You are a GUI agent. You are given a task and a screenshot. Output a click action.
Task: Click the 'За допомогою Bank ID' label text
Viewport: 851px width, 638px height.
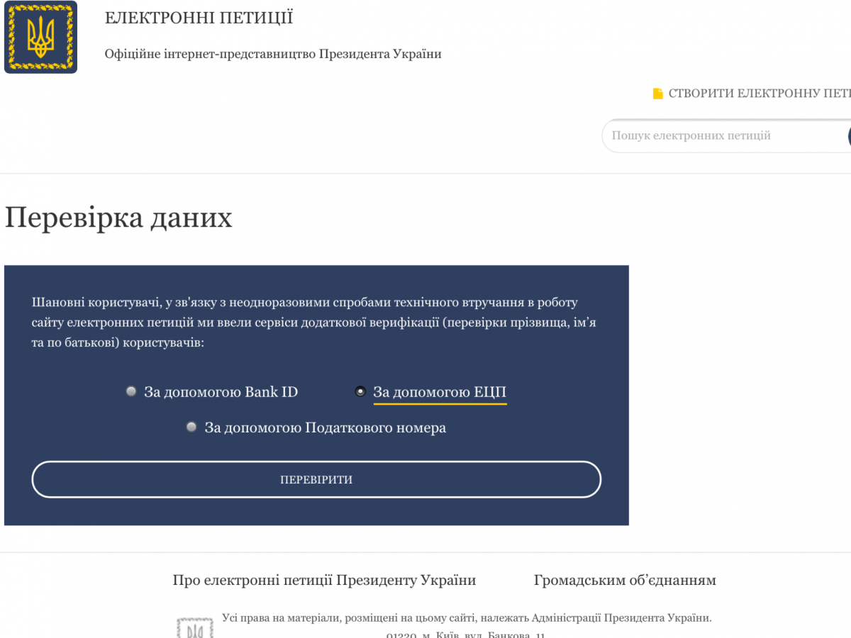pos(221,392)
